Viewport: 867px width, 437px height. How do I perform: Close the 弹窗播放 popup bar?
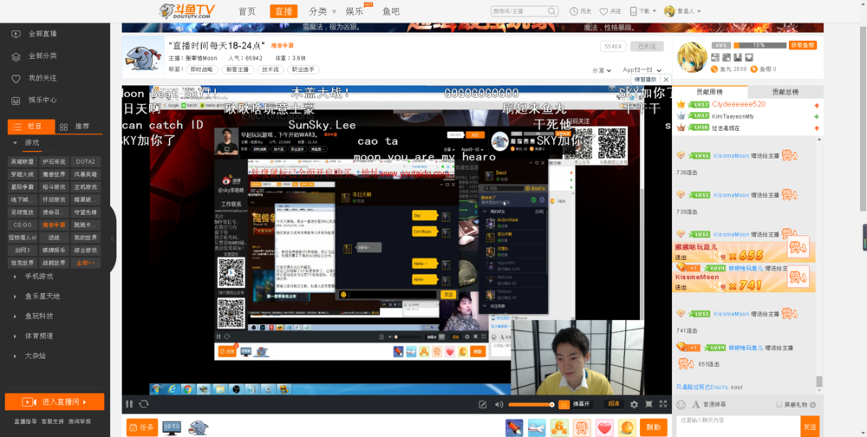click(666, 80)
